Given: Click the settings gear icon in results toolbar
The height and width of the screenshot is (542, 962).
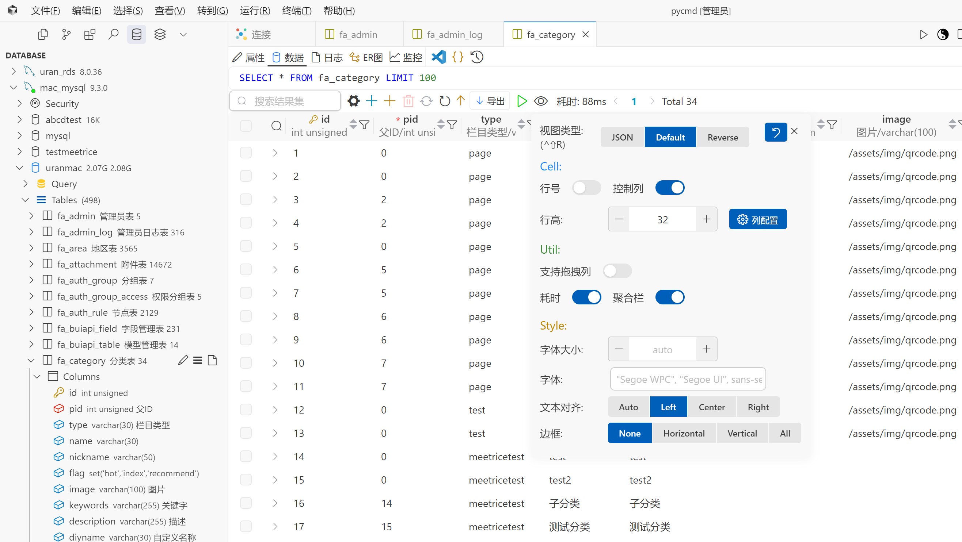Looking at the screenshot, I should [353, 101].
